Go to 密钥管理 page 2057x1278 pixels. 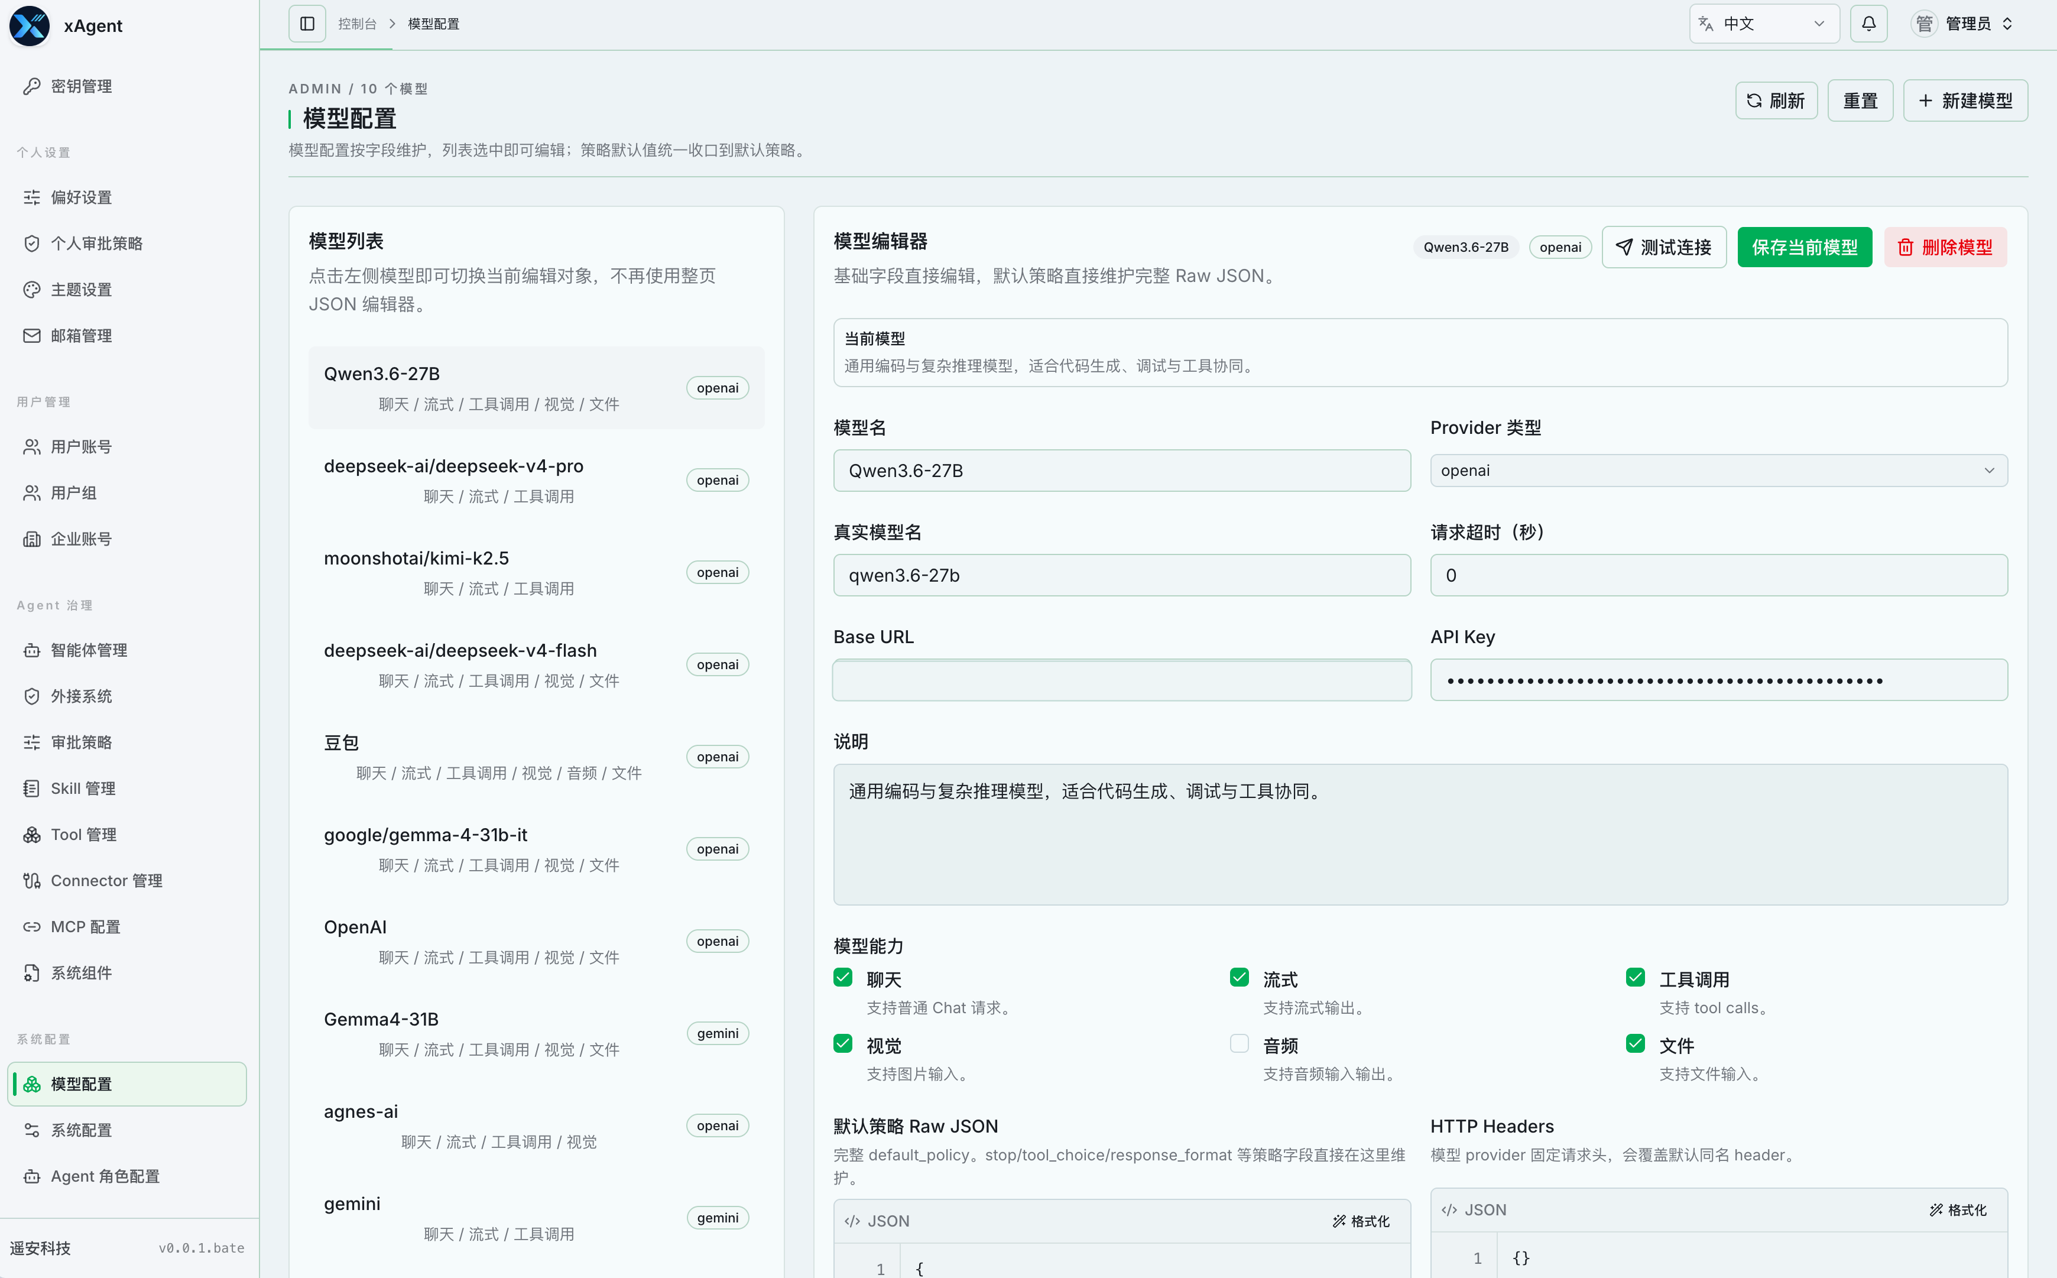click(x=126, y=86)
